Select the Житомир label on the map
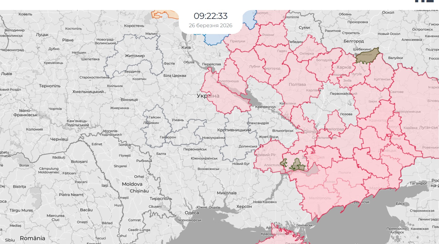The width and height of the screenshot is (439, 244). [135, 56]
